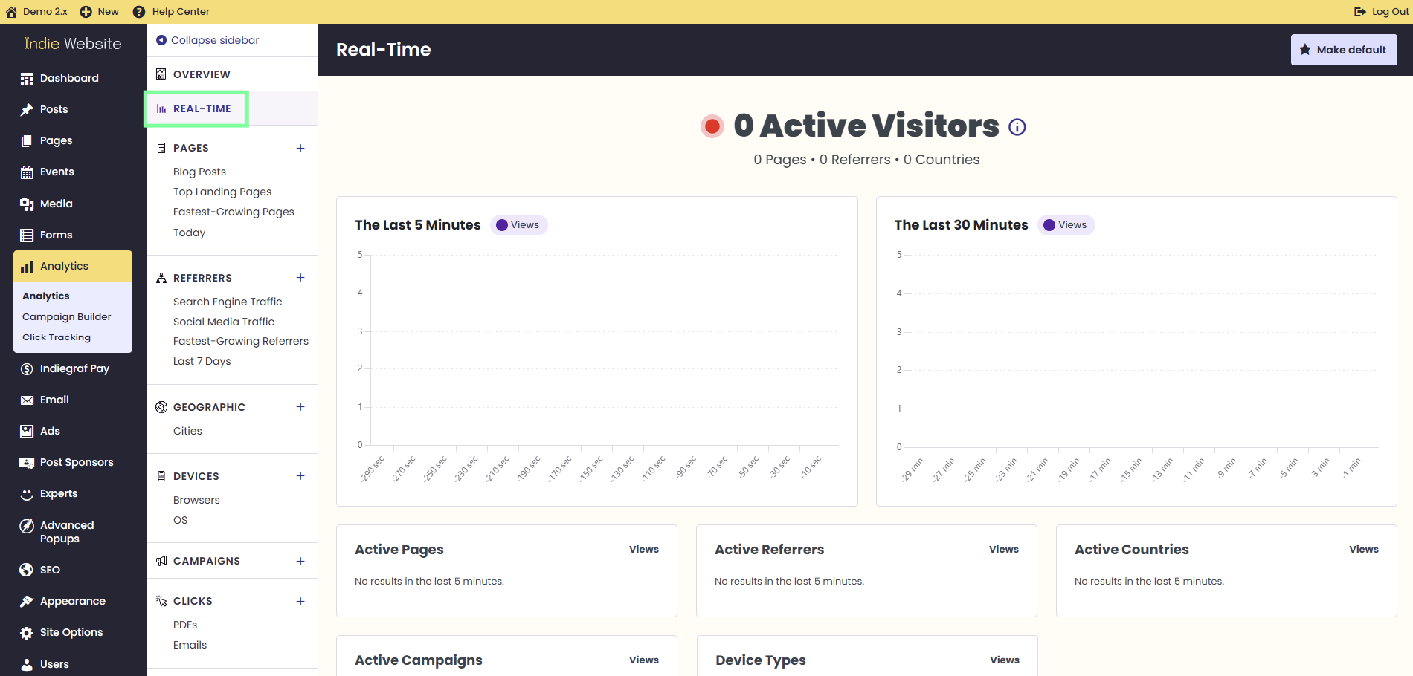Click the Active Visitors info icon
Viewport: 1413px width, 676px height.
[x=1017, y=127]
